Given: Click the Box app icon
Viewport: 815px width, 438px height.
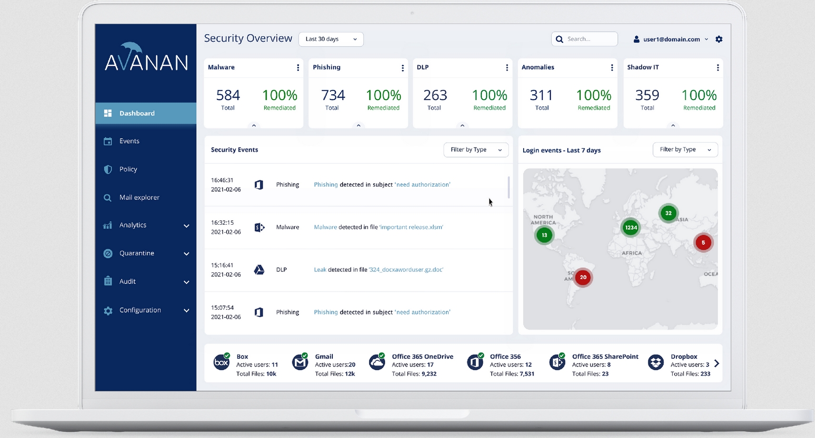Looking at the screenshot, I should (221, 363).
